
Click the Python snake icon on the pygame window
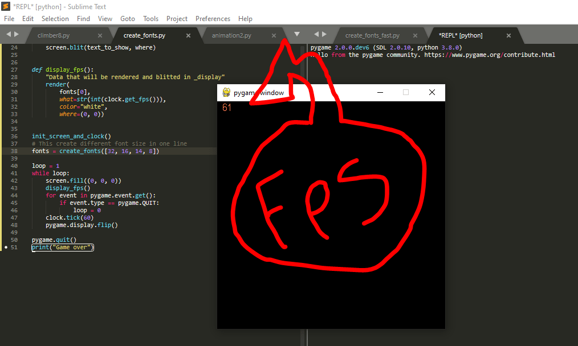226,92
